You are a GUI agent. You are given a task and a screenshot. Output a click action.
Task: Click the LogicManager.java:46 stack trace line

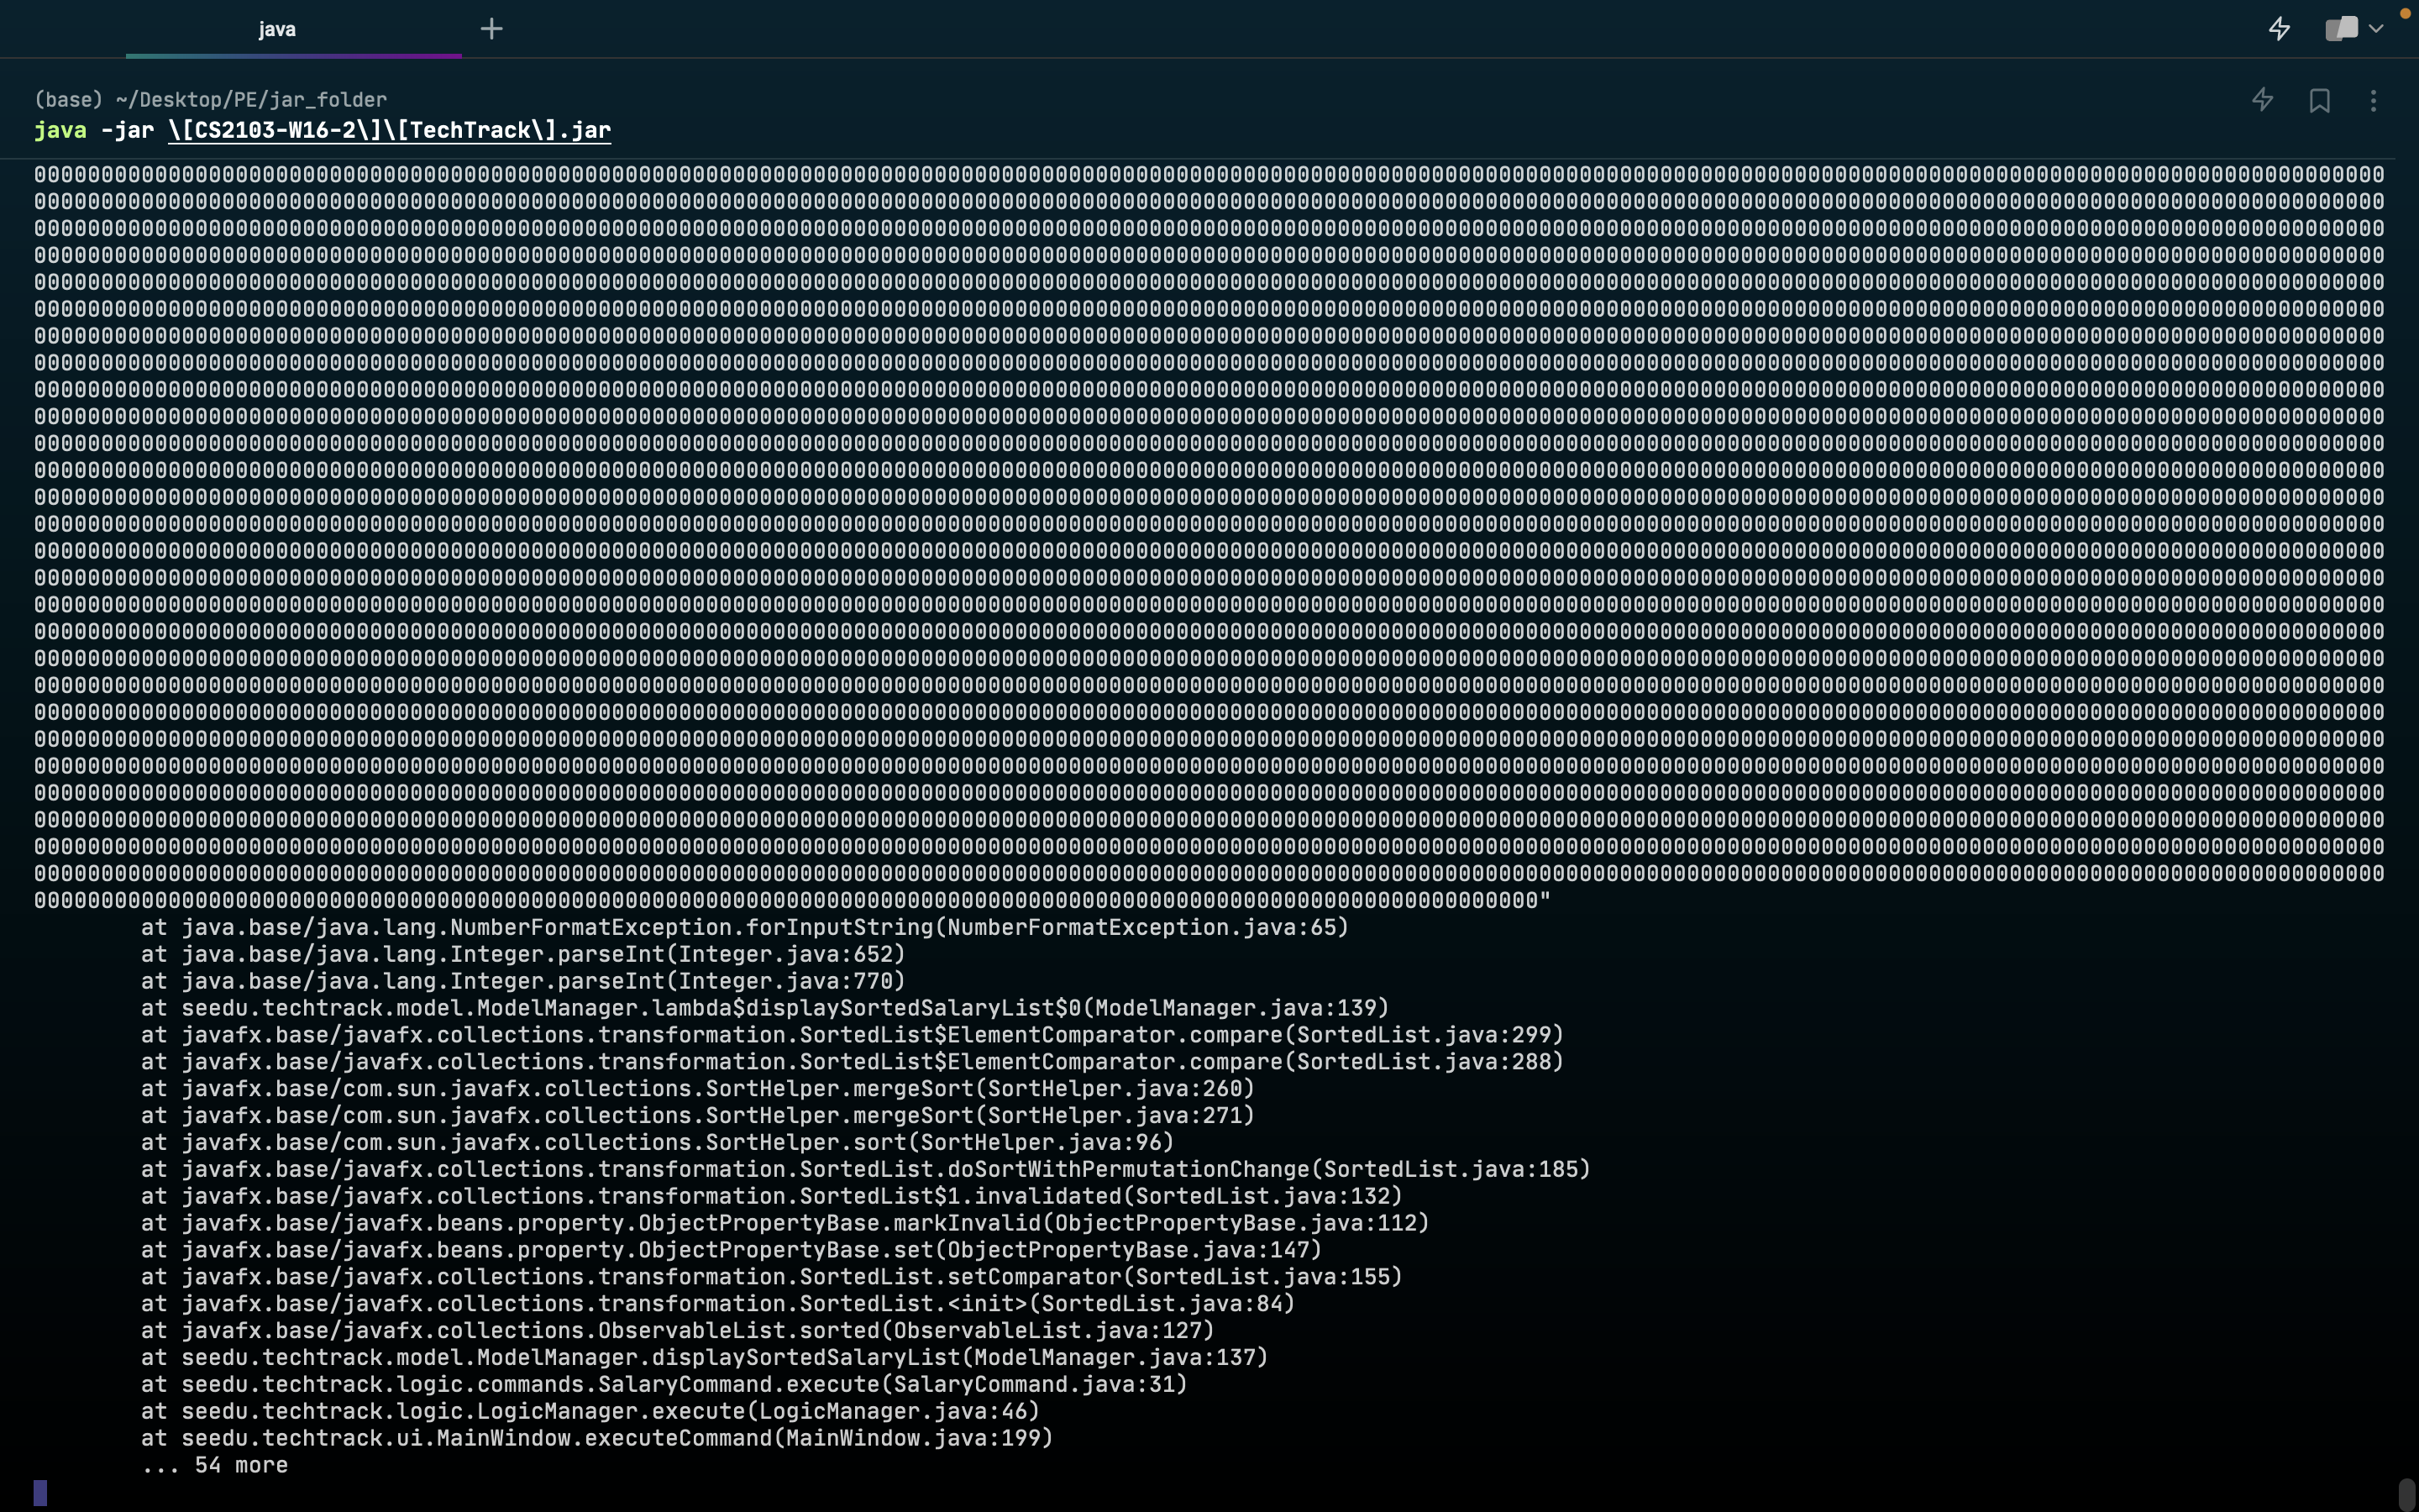[x=590, y=1411]
